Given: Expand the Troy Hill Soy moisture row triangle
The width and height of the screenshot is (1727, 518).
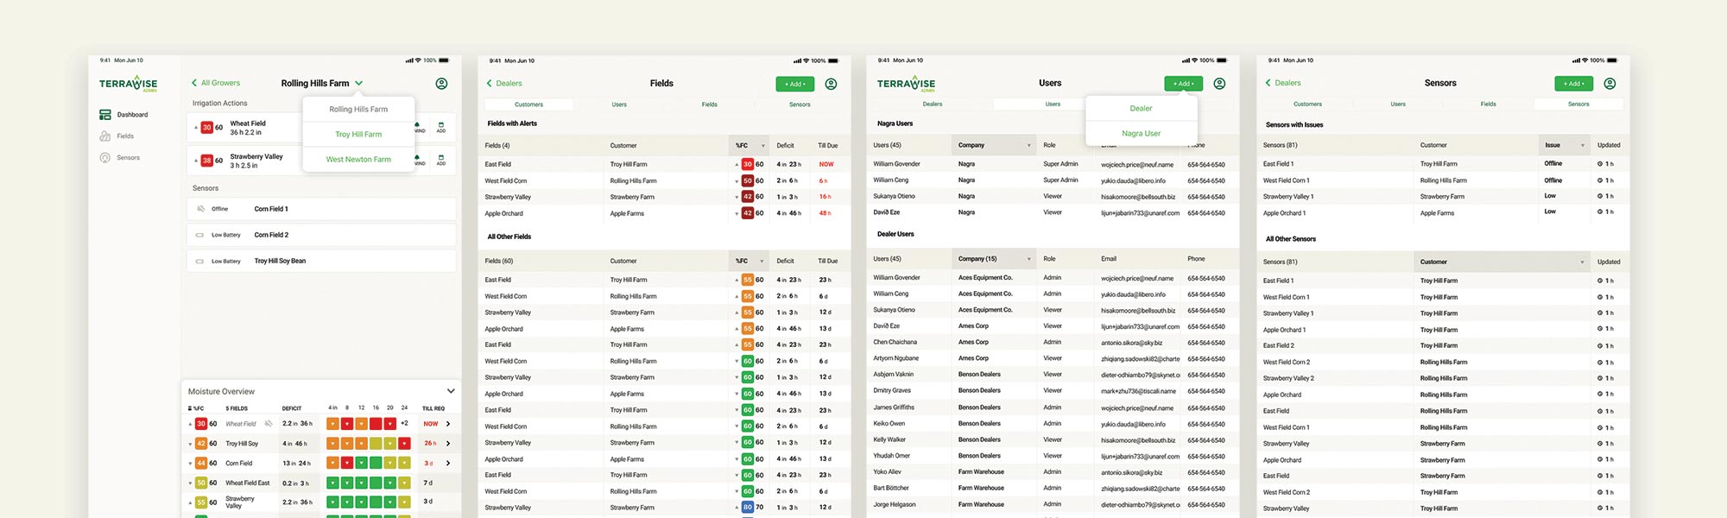Looking at the screenshot, I should coord(190,444).
